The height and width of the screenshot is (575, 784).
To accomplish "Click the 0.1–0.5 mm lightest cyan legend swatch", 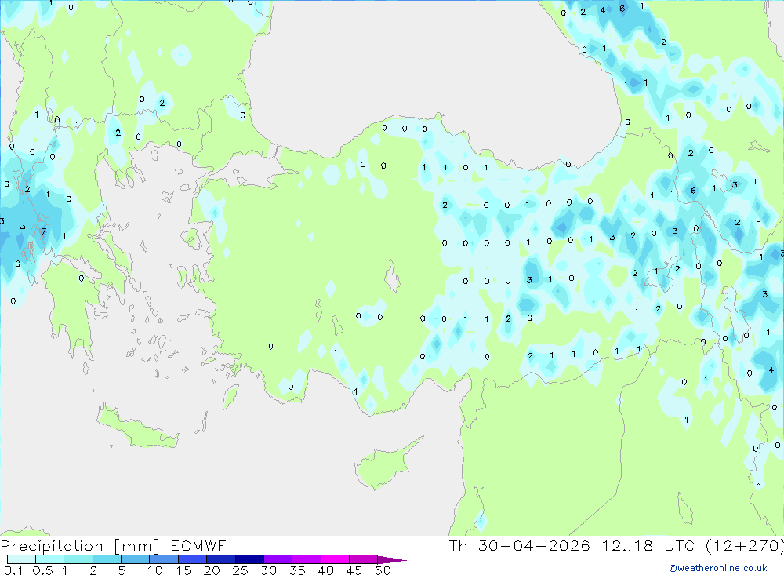I will click(x=21, y=559).
